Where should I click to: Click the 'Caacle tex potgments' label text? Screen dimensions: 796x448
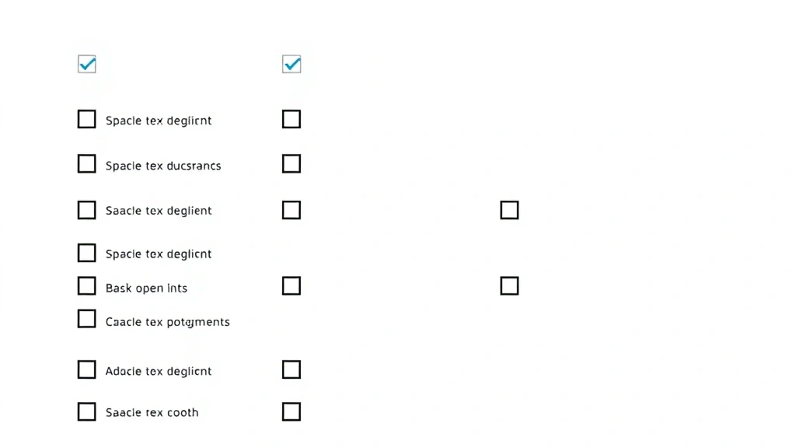[x=167, y=322]
